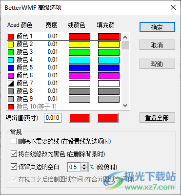Click the green icon for 颜色 3
Screen dimensions: 181x195
click(x=11, y=52)
